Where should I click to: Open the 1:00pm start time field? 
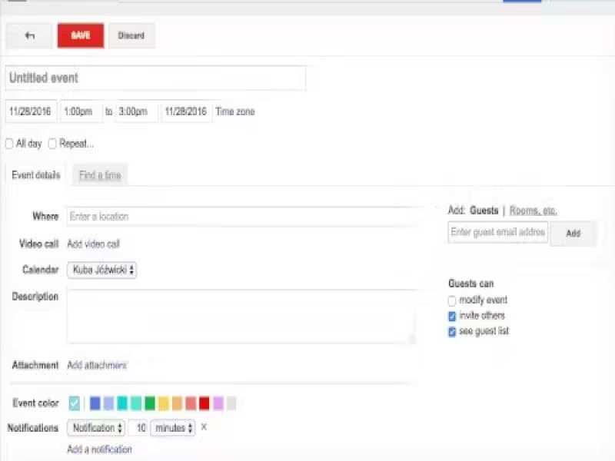81,111
